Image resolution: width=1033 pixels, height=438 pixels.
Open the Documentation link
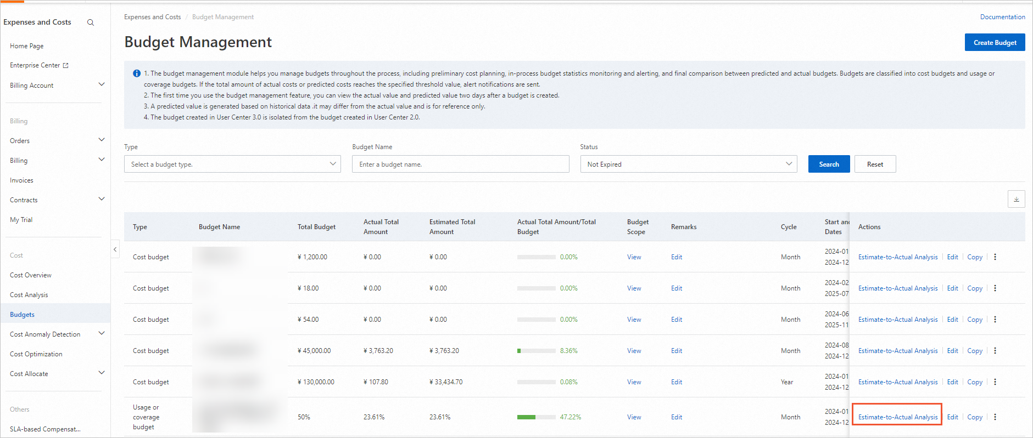point(1002,17)
